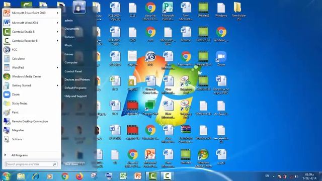The height and width of the screenshot is (181, 322).
Task: Open File Explorer from taskbar
Action: click(21, 176)
